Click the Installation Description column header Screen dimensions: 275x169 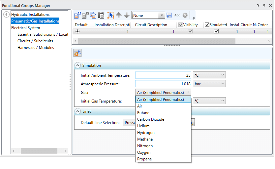[112, 25]
